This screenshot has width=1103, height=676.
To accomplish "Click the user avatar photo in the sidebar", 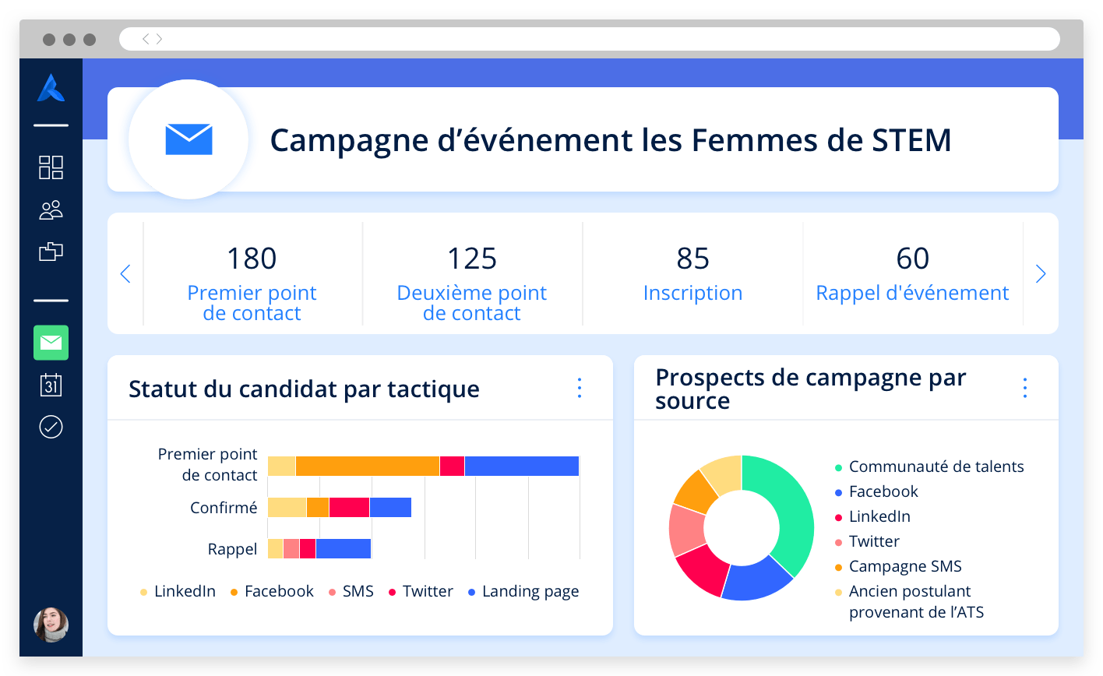I will (x=51, y=625).
